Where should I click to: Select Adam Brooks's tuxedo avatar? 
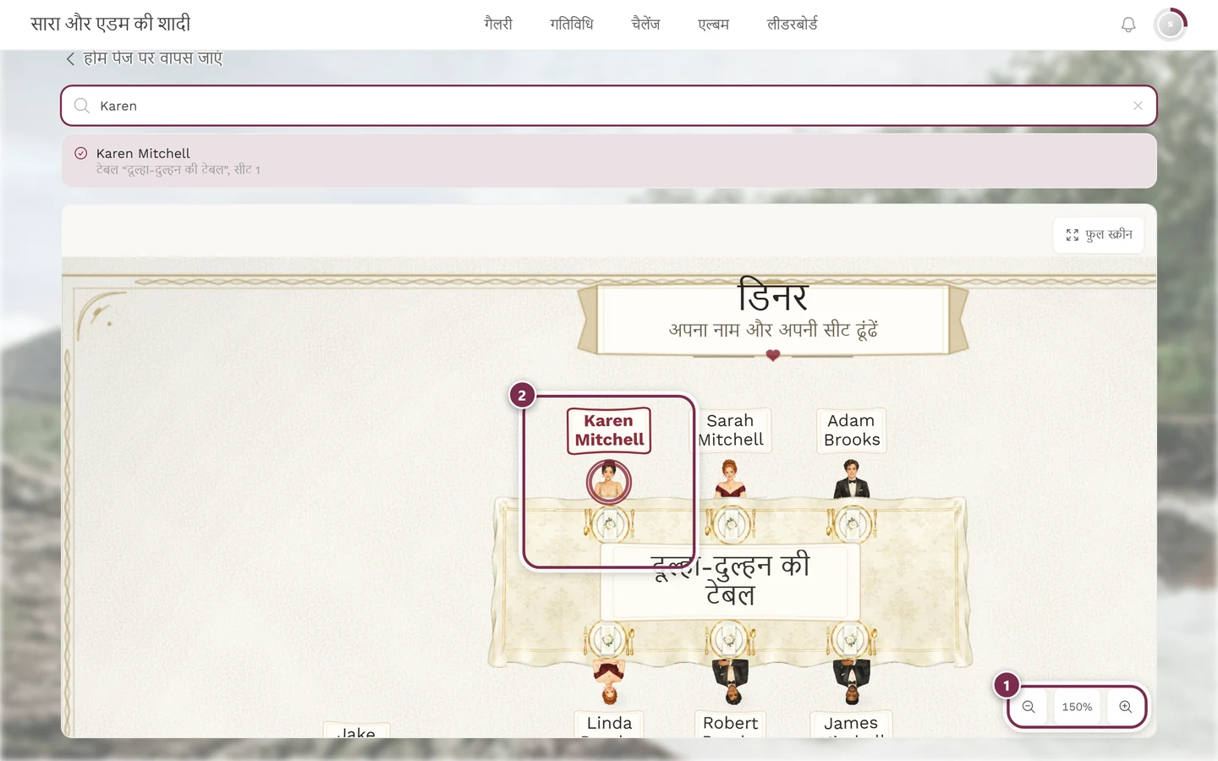tap(852, 479)
